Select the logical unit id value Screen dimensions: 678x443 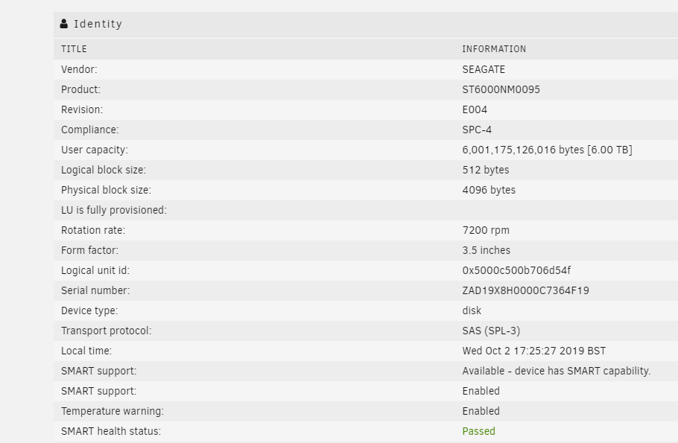click(516, 270)
